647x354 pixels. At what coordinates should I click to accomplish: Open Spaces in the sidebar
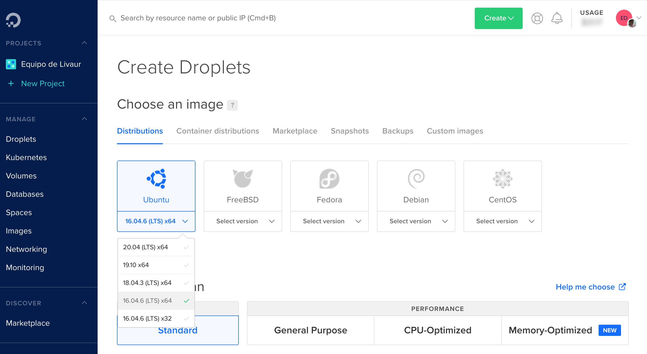click(19, 213)
